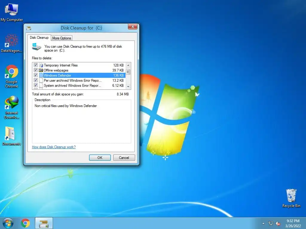Click the Windows Defender row icon
The width and height of the screenshot is (306, 229).
click(x=41, y=75)
